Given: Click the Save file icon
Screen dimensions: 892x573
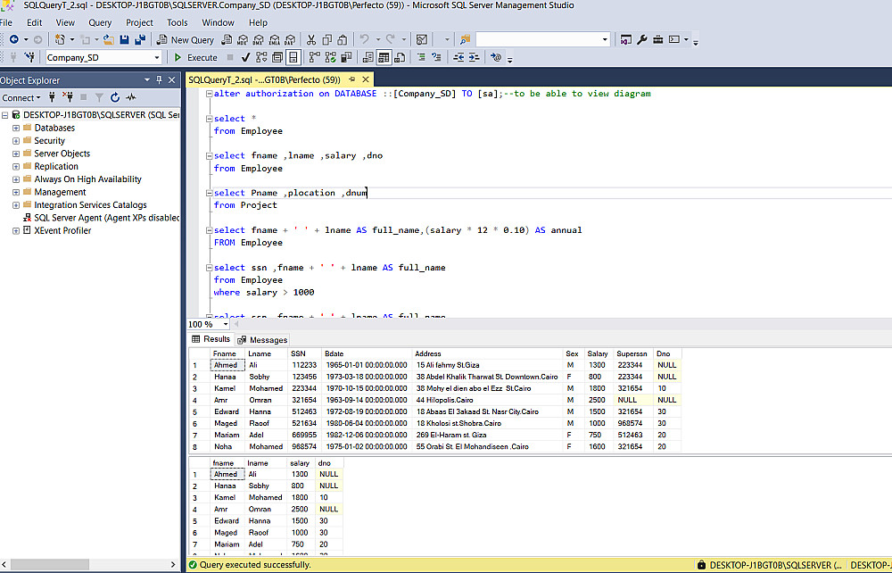Looking at the screenshot, I should [124, 39].
